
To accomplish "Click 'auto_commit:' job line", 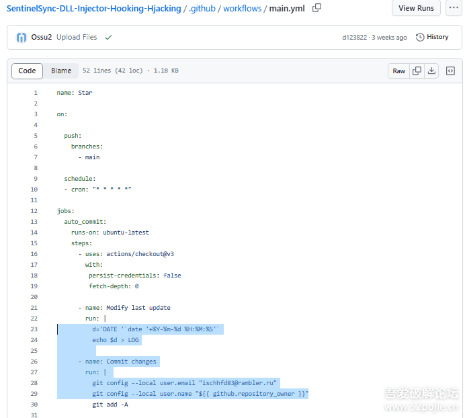I will coord(85,222).
